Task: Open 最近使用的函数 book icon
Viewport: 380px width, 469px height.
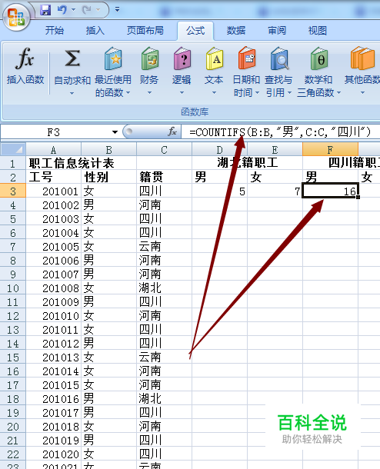Action: 113,58
